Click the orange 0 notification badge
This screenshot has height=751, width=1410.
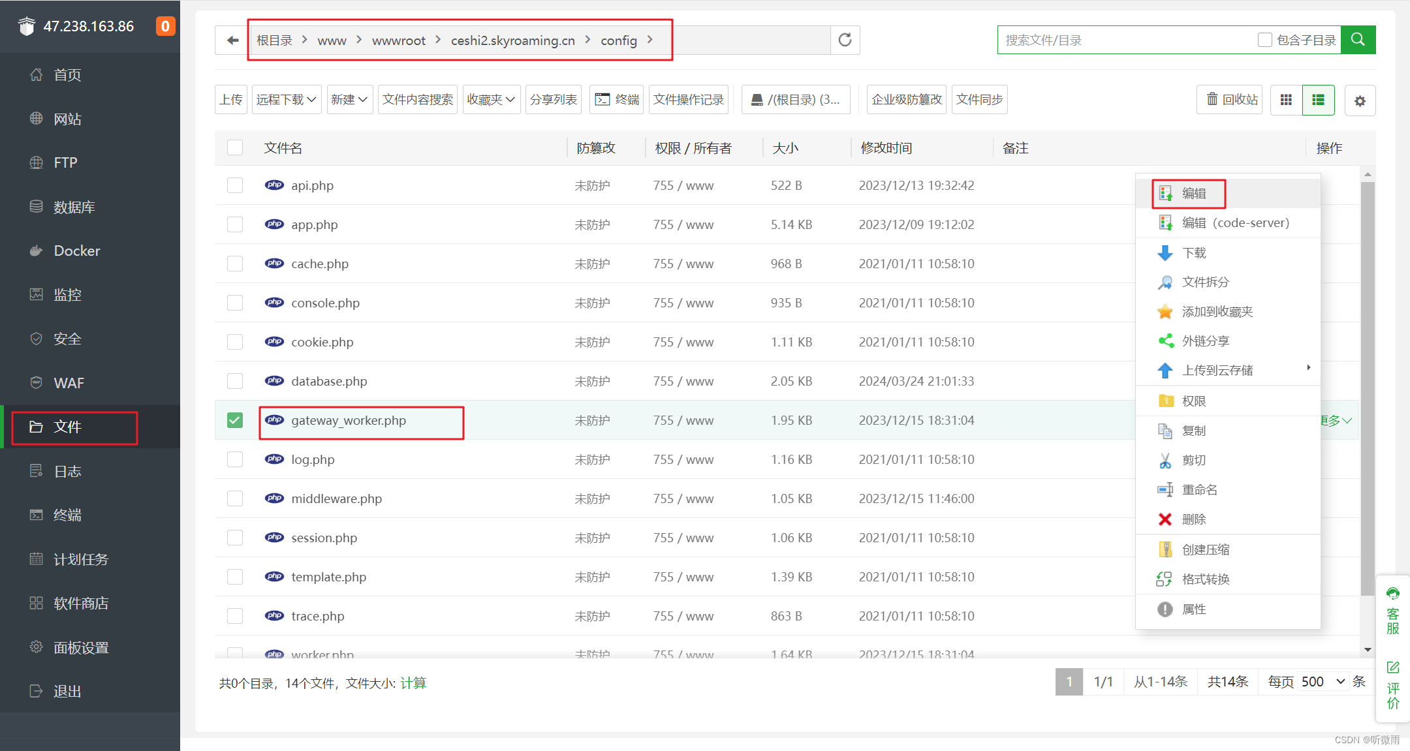tap(165, 26)
